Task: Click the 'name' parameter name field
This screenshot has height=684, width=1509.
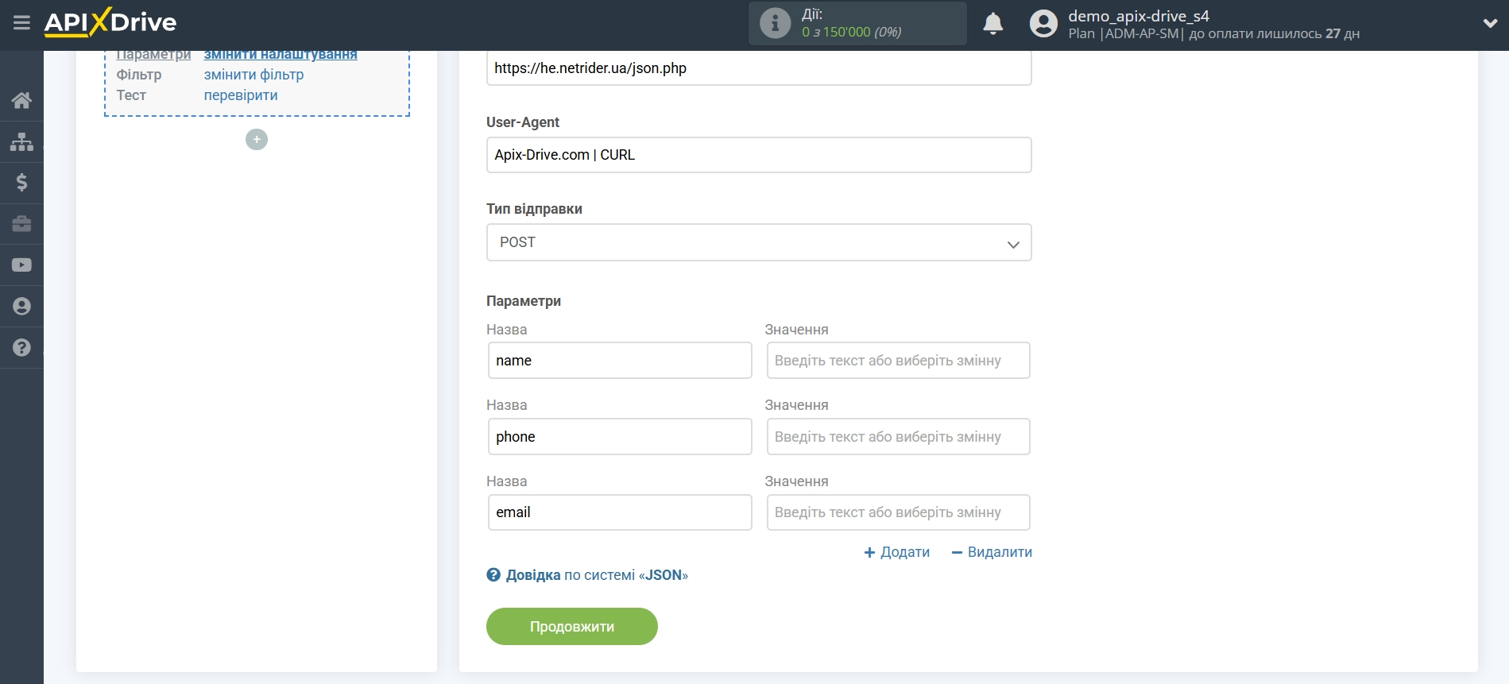Action: pos(620,361)
